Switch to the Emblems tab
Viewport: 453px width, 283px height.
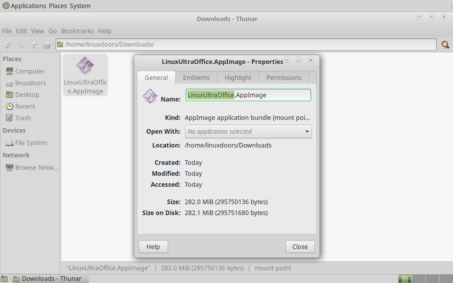click(196, 77)
